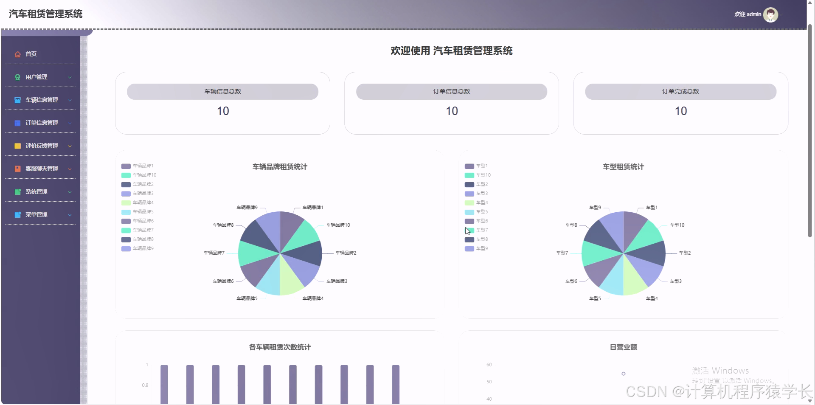
Task: Click the 评价反馈管理 sidebar icon
Action: coord(17,146)
